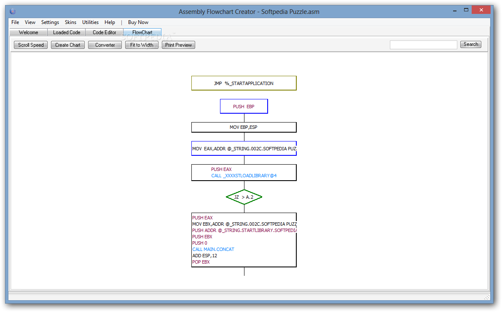
Task: Select the JZ > A.2 decision diamond
Action: pyautogui.click(x=244, y=197)
